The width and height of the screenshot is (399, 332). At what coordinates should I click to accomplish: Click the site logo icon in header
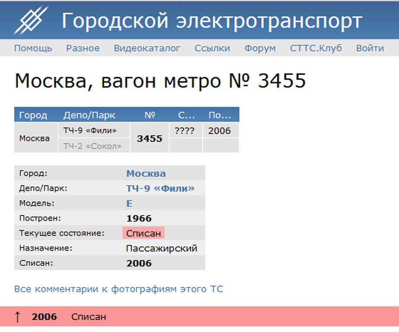[31, 20]
